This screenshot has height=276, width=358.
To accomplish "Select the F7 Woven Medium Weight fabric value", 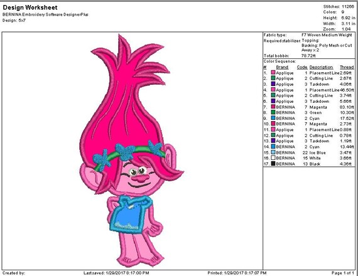I will (x=327, y=35).
